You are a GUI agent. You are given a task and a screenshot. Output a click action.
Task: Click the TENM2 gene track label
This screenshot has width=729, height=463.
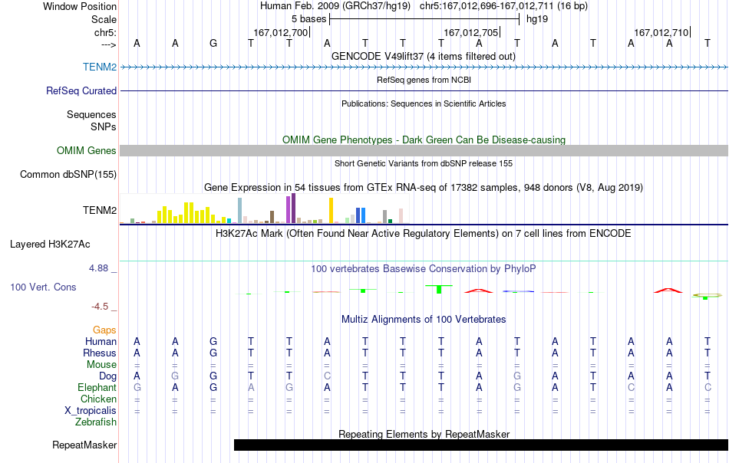[x=100, y=67]
